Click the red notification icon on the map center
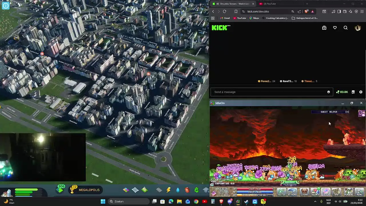The image size is (366, 206). point(148,74)
